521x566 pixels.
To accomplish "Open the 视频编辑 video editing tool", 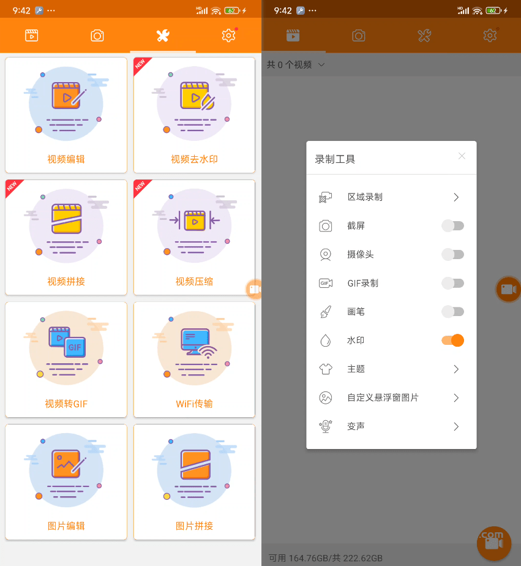I will pyautogui.click(x=66, y=115).
